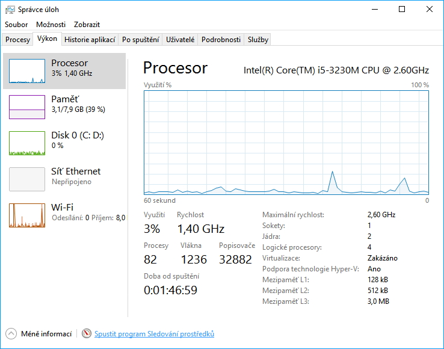Select the Wi-Fi graph thumbnail

point(27,215)
